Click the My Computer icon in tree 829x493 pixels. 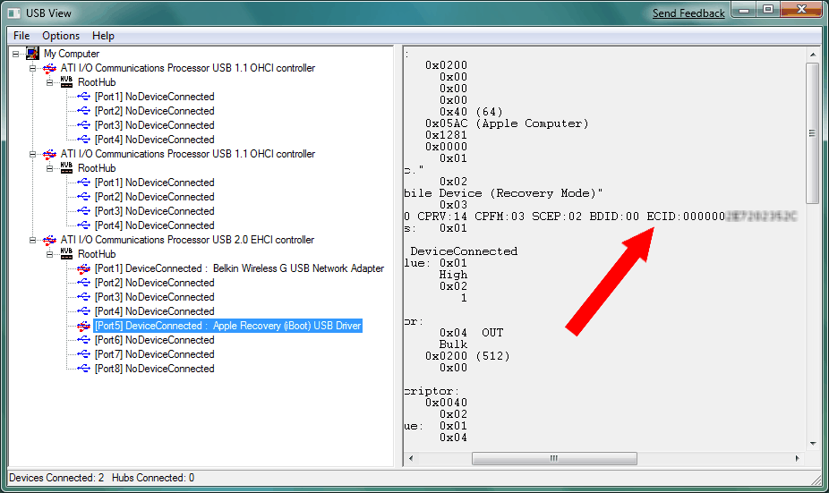pyautogui.click(x=33, y=54)
